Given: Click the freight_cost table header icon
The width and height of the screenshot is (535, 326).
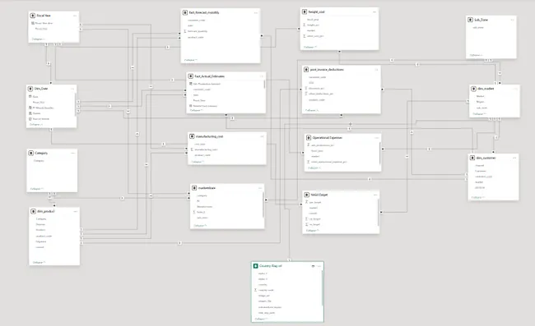Looking at the screenshot, I should [305, 12].
